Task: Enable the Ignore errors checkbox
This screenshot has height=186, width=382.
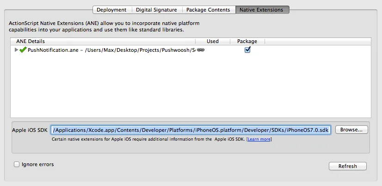Action: (x=17, y=164)
